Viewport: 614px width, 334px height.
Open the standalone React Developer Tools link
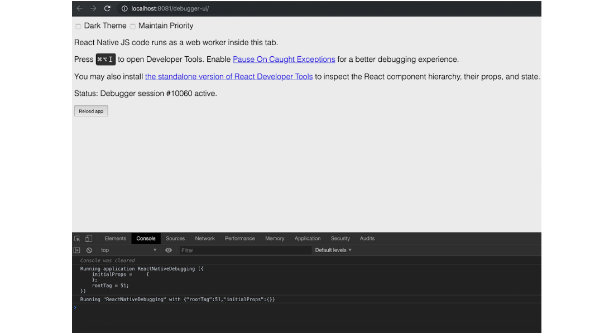pos(229,77)
